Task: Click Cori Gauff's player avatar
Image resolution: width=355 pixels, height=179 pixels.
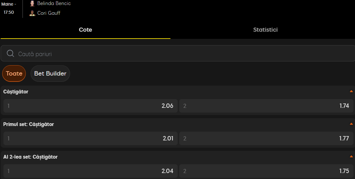Action: (x=32, y=13)
